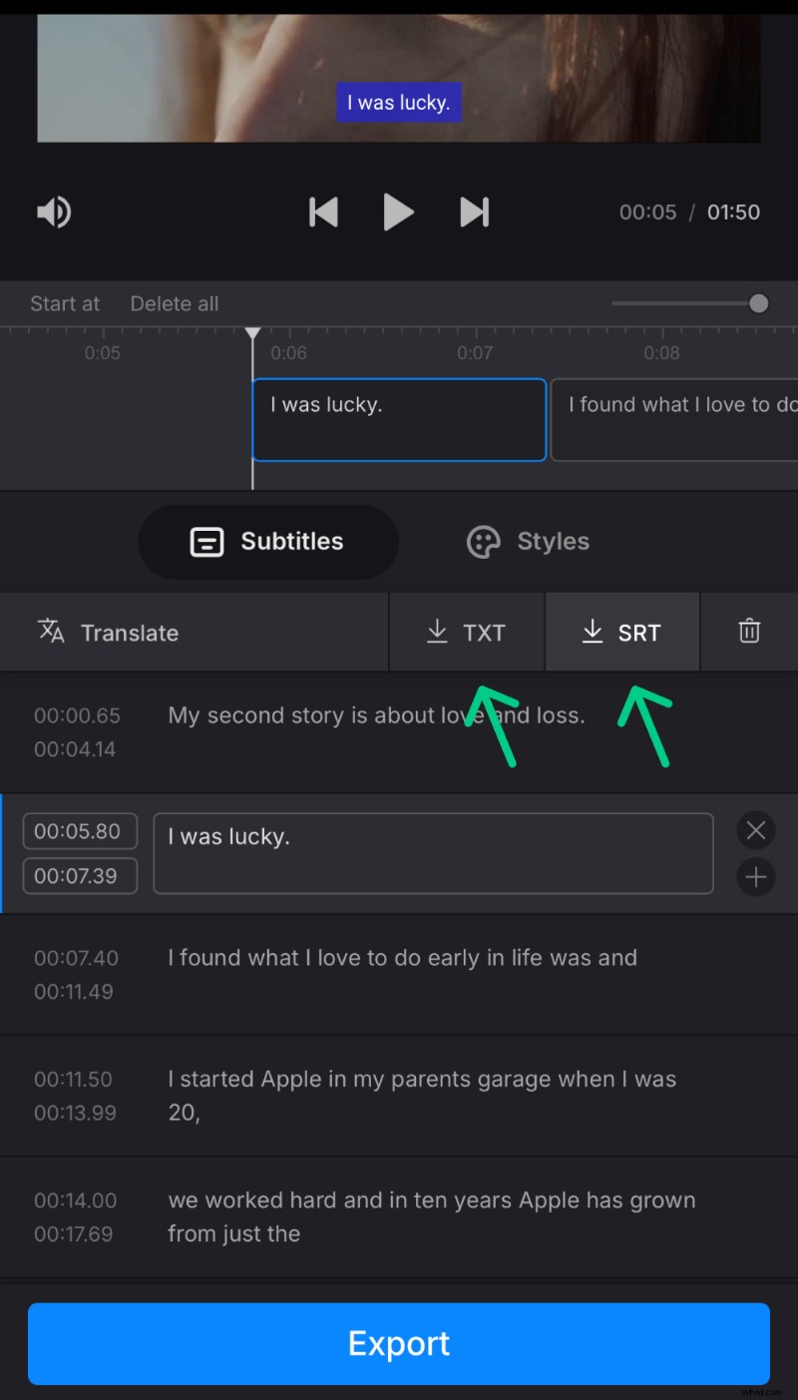Edit the 00:07.39 end time field
The width and height of the screenshot is (798, 1400).
tap(79, 876)
